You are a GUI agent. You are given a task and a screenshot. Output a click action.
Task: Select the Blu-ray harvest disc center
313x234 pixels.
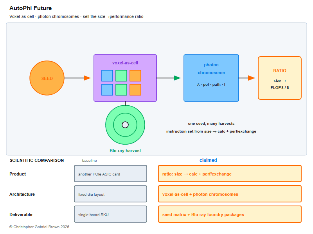tap(125, 125)
